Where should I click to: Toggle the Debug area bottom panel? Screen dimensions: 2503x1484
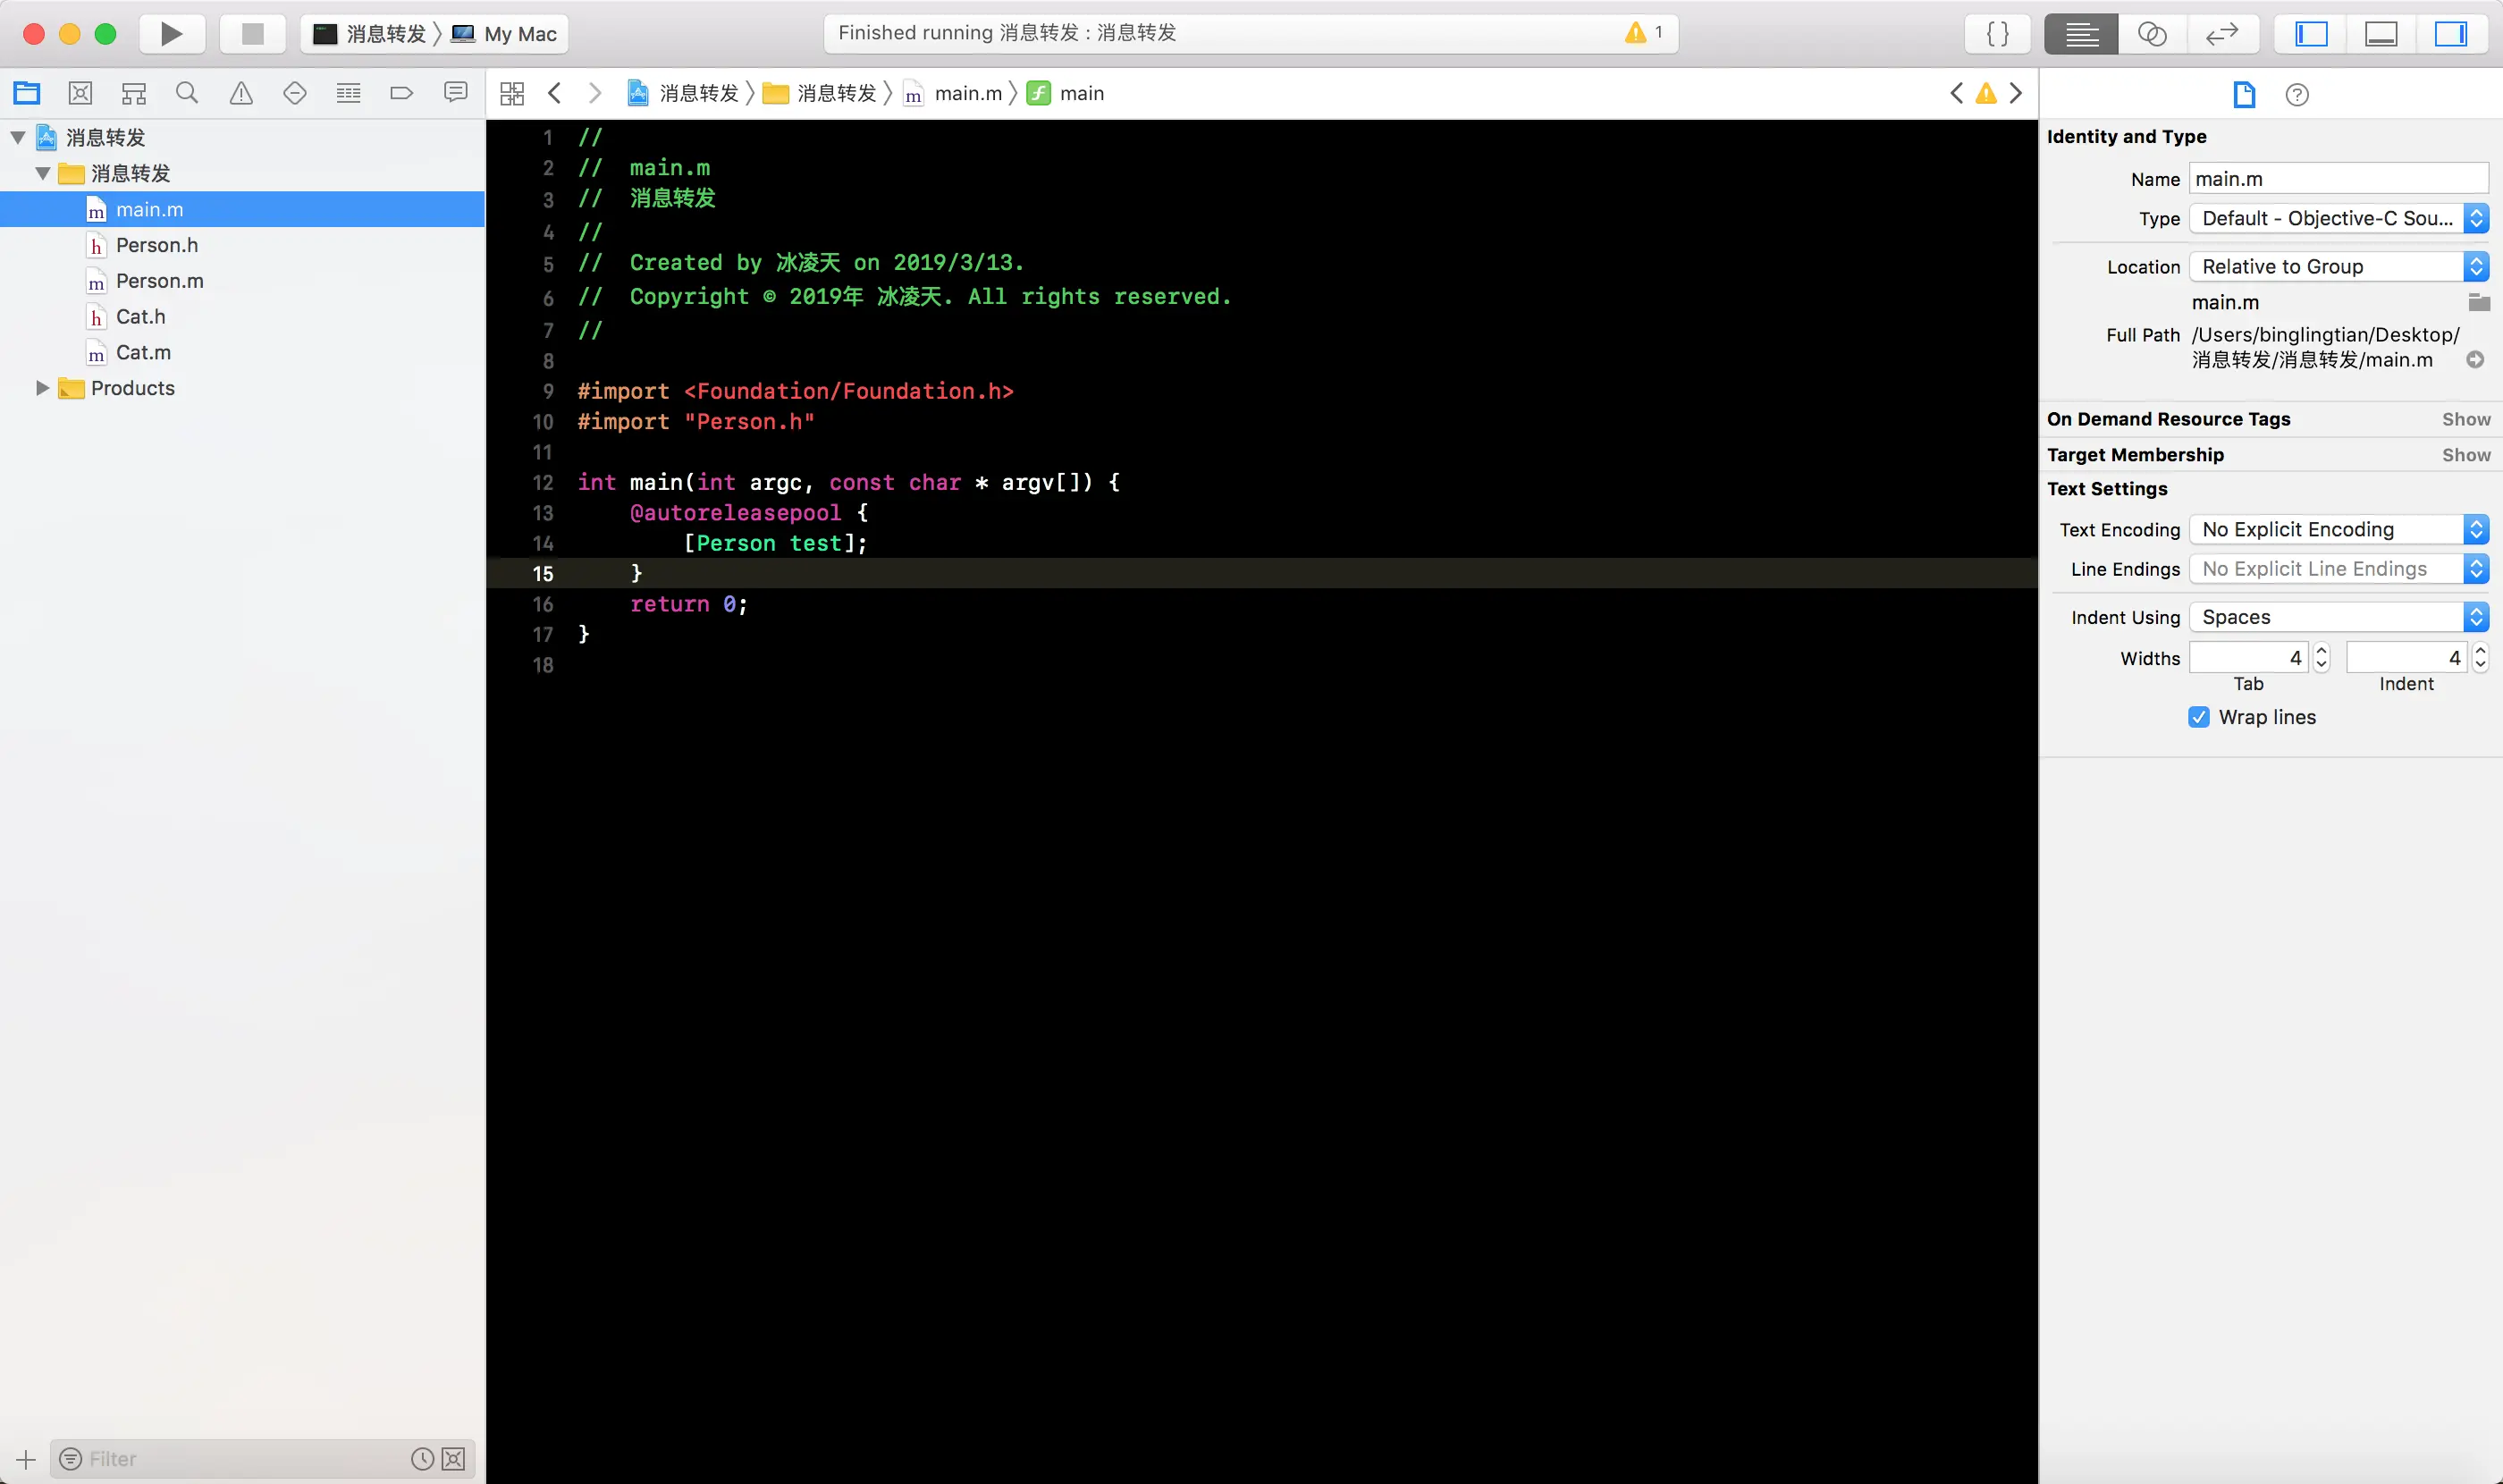pos(2380,34)
